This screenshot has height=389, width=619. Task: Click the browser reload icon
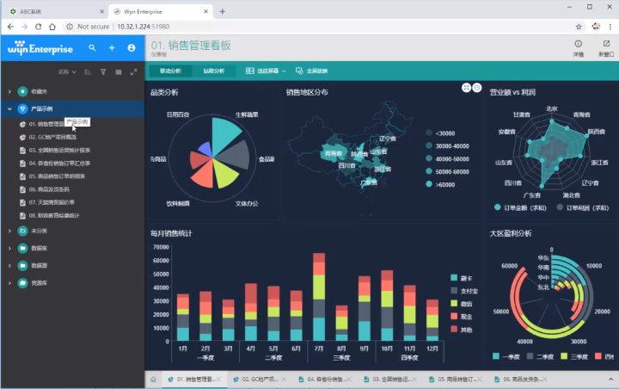coord(39,27)
